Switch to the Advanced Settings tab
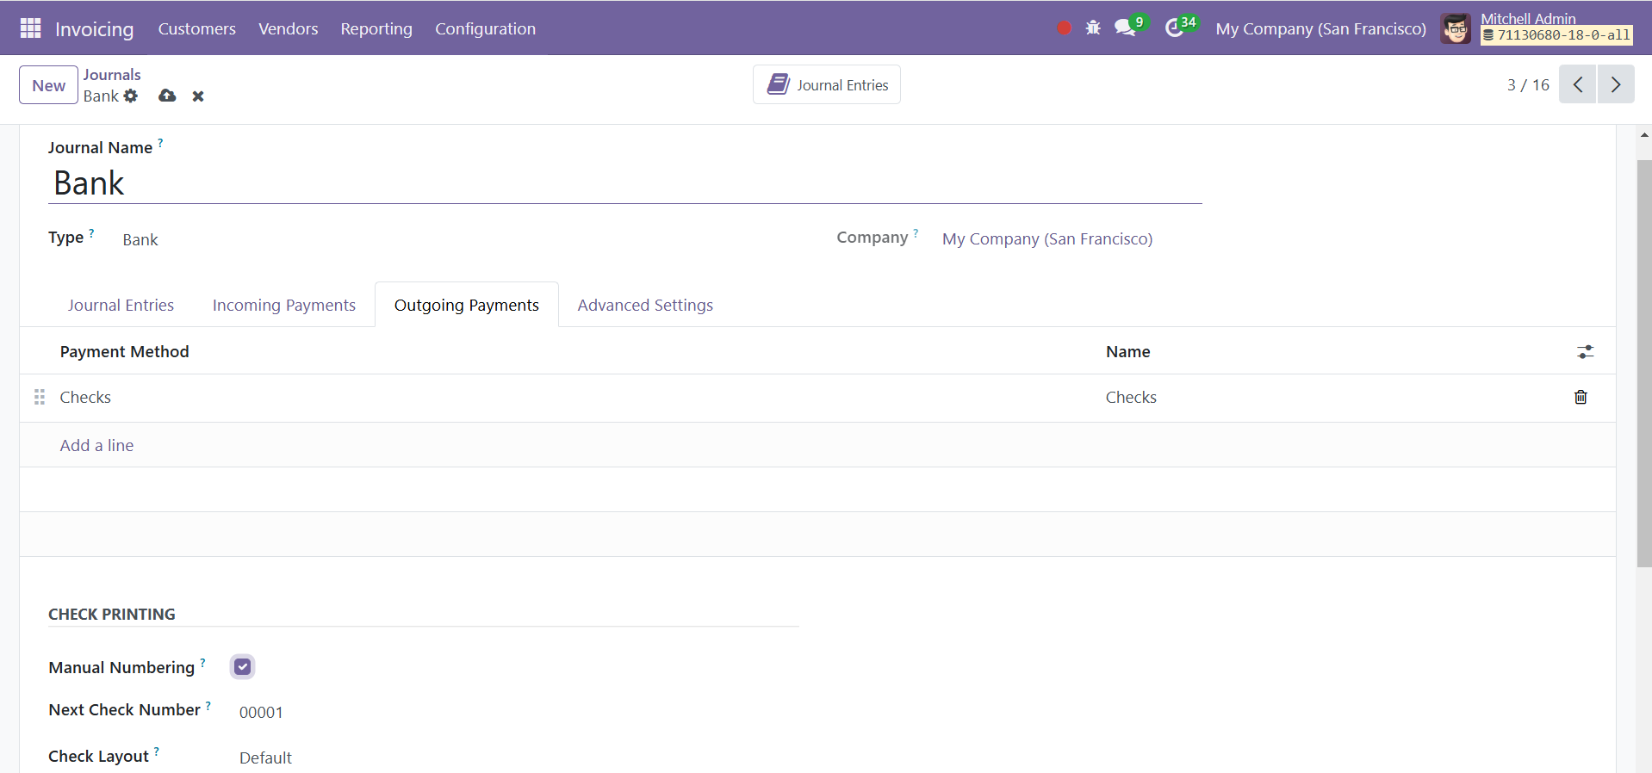1652x773 pixels. (645, 305)
